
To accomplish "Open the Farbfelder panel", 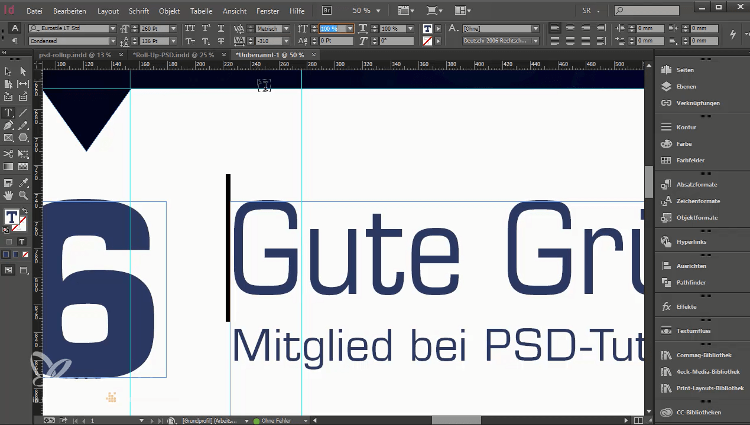I will click(x=690, y=160).
